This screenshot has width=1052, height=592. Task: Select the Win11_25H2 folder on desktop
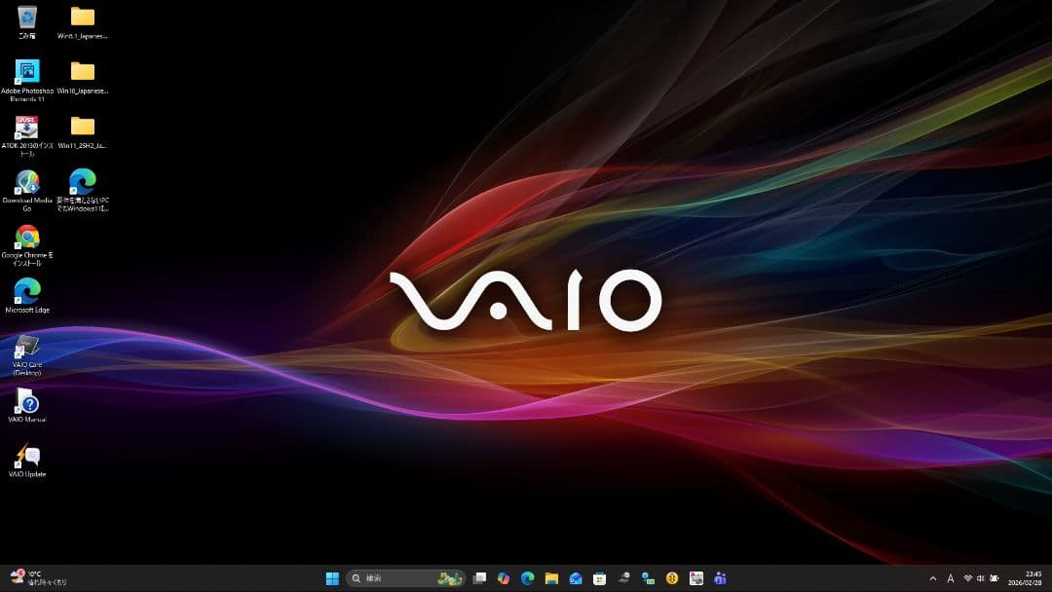(83, 132)
